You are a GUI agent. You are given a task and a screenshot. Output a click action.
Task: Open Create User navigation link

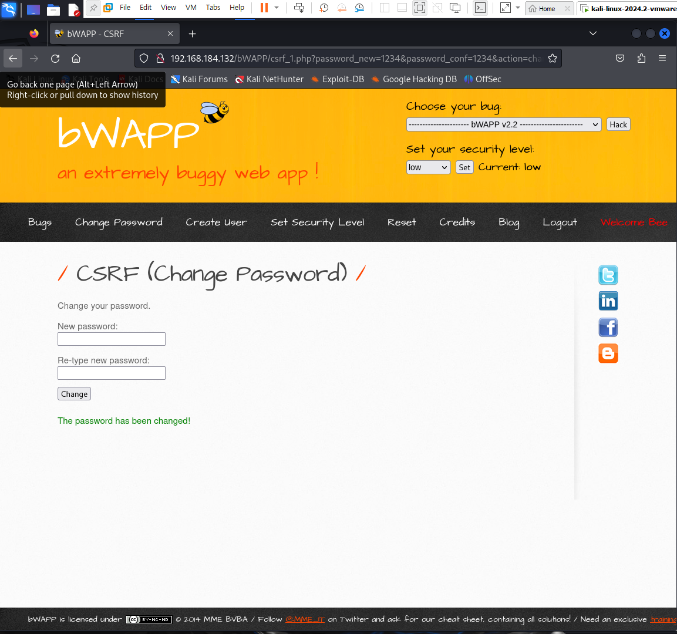[x=216, y=222]
